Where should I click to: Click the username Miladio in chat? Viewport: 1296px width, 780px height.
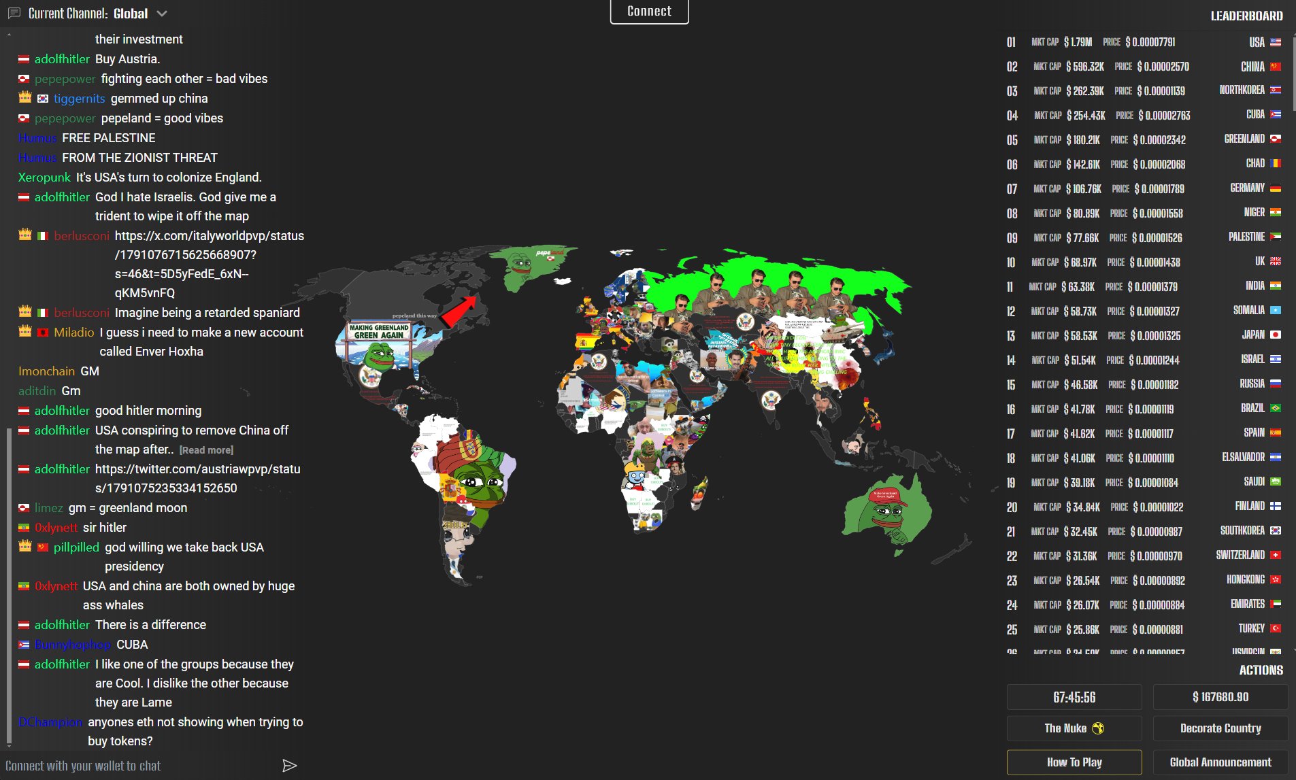coord(74,333)
